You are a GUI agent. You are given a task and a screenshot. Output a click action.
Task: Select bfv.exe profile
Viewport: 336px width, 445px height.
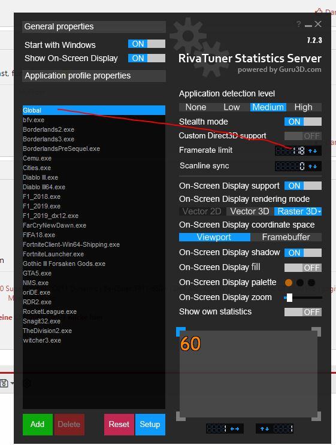(94, 120)
